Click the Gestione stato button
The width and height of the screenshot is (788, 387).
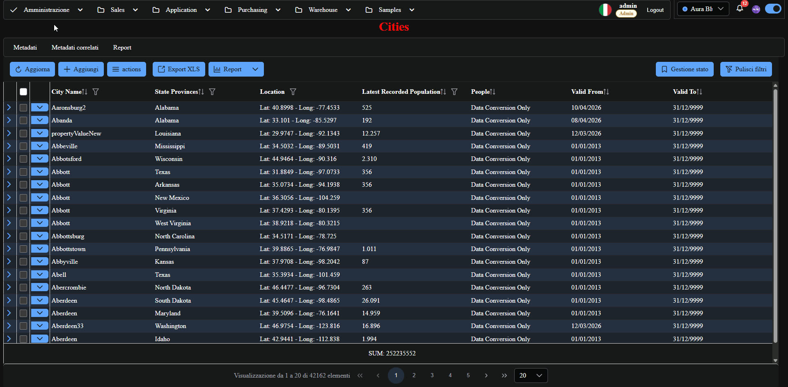685,69
